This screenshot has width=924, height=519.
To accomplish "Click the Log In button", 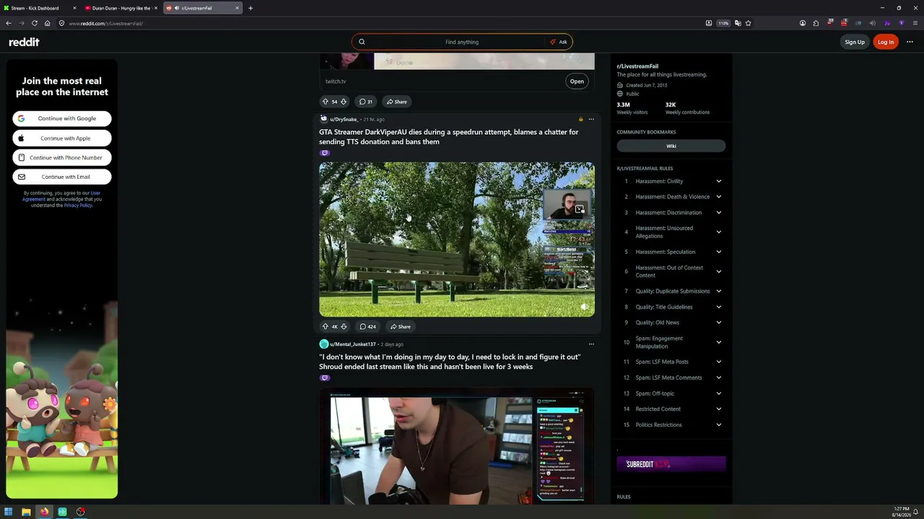I will (886, 42).
